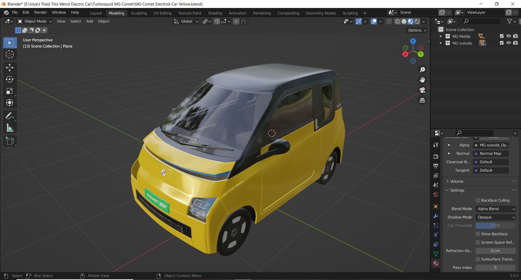Open the Render menu

(x=40, y=12)
